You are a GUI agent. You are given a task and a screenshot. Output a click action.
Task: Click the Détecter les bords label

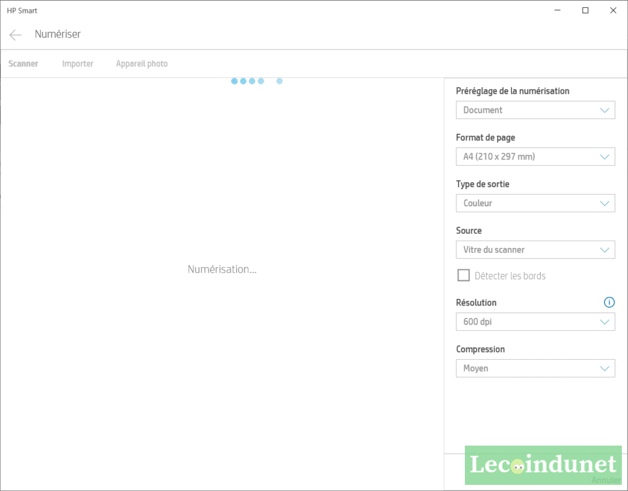[x=510, y=276]
